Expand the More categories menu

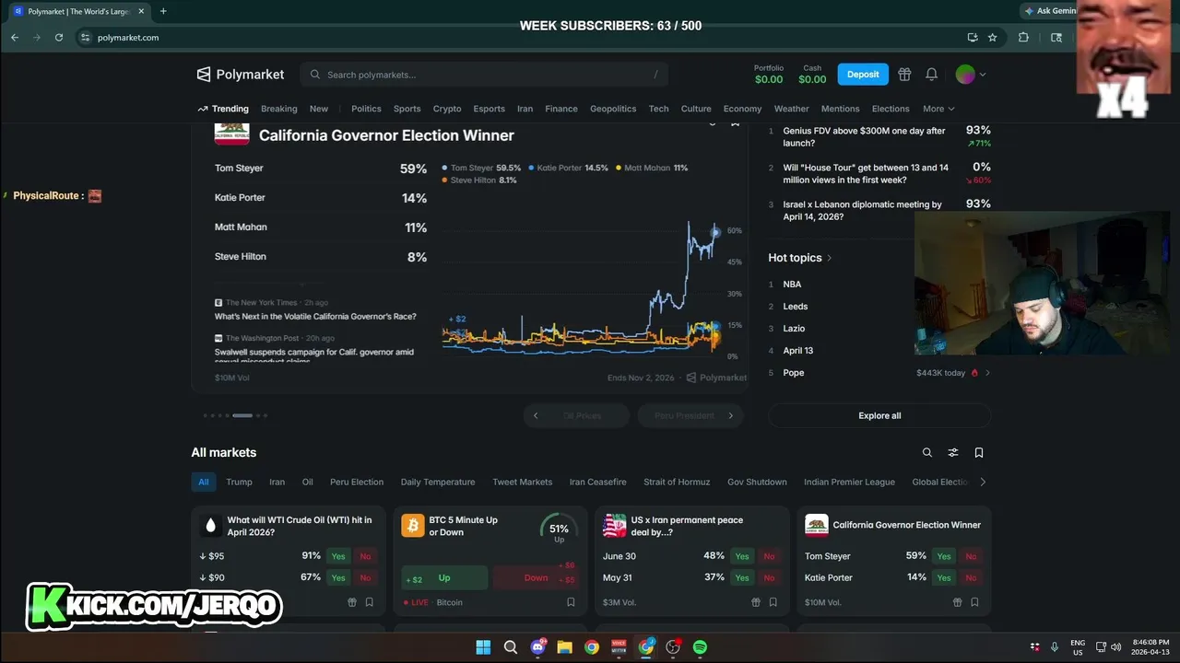point(938,109)
